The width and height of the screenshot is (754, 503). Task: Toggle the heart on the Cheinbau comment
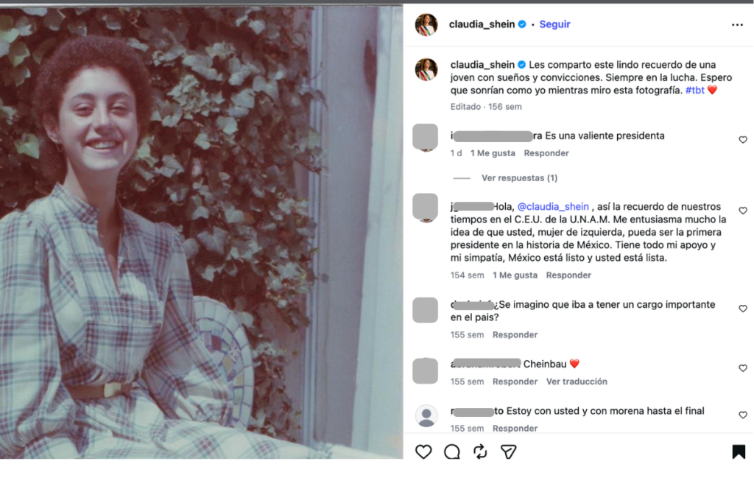(x=743, y=367)
